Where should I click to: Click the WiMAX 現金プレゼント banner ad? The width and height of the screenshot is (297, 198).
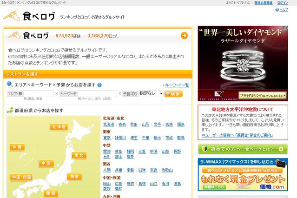243,174
